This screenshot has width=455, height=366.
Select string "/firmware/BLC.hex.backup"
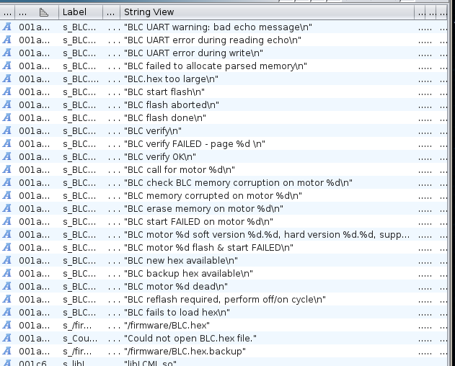coord(185,351)
